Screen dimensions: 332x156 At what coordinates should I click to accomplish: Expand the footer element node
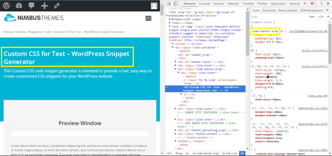[175, 141]
